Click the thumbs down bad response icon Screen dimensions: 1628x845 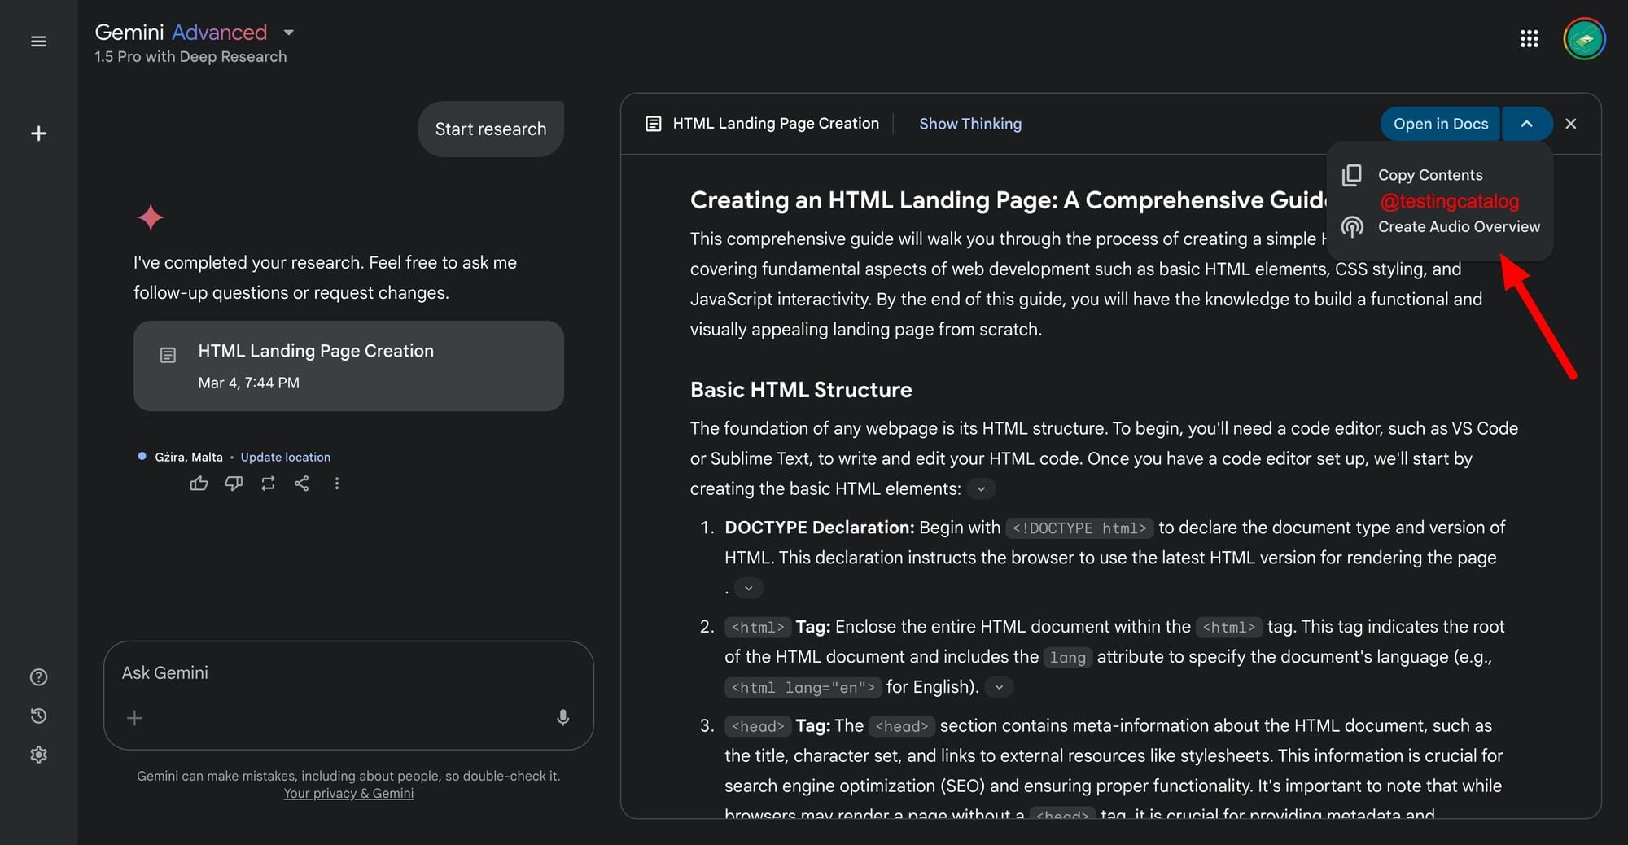234,484
